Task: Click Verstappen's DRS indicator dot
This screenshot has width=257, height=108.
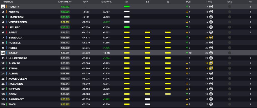Action: (x=230, y=22)
